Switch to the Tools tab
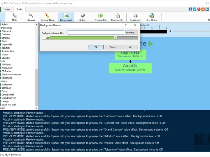The image size is (210, 157). [19, 9]
